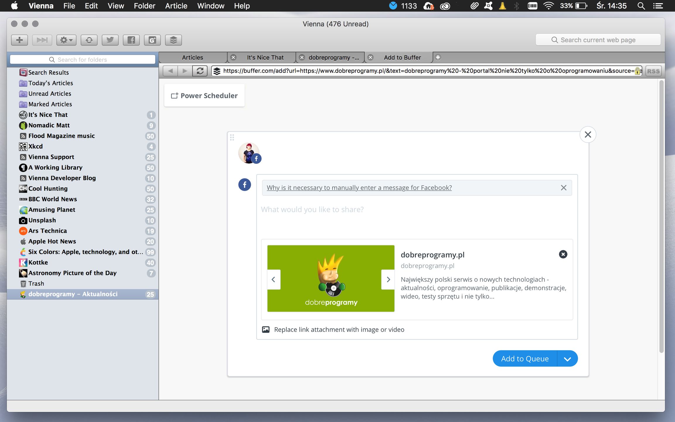The width and height of the screenshot is (675, 422).
Task: Share via Twitter toolbar icon
Action: click(x=110, y=40)
